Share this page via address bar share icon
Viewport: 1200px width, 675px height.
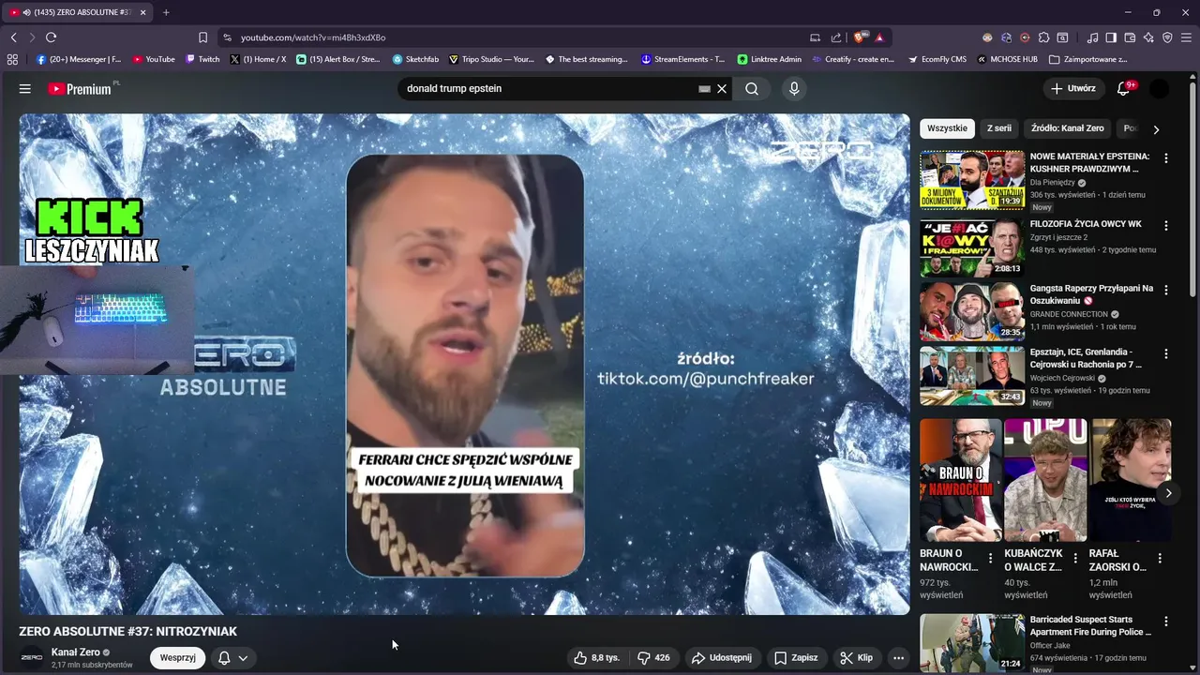[835, 37]
